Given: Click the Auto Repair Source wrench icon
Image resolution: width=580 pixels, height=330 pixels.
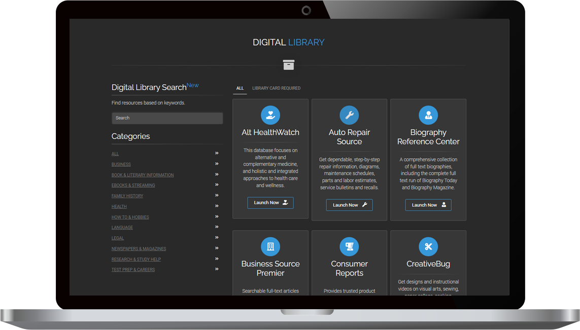Looking at the screenshot, I should (349, 115).
